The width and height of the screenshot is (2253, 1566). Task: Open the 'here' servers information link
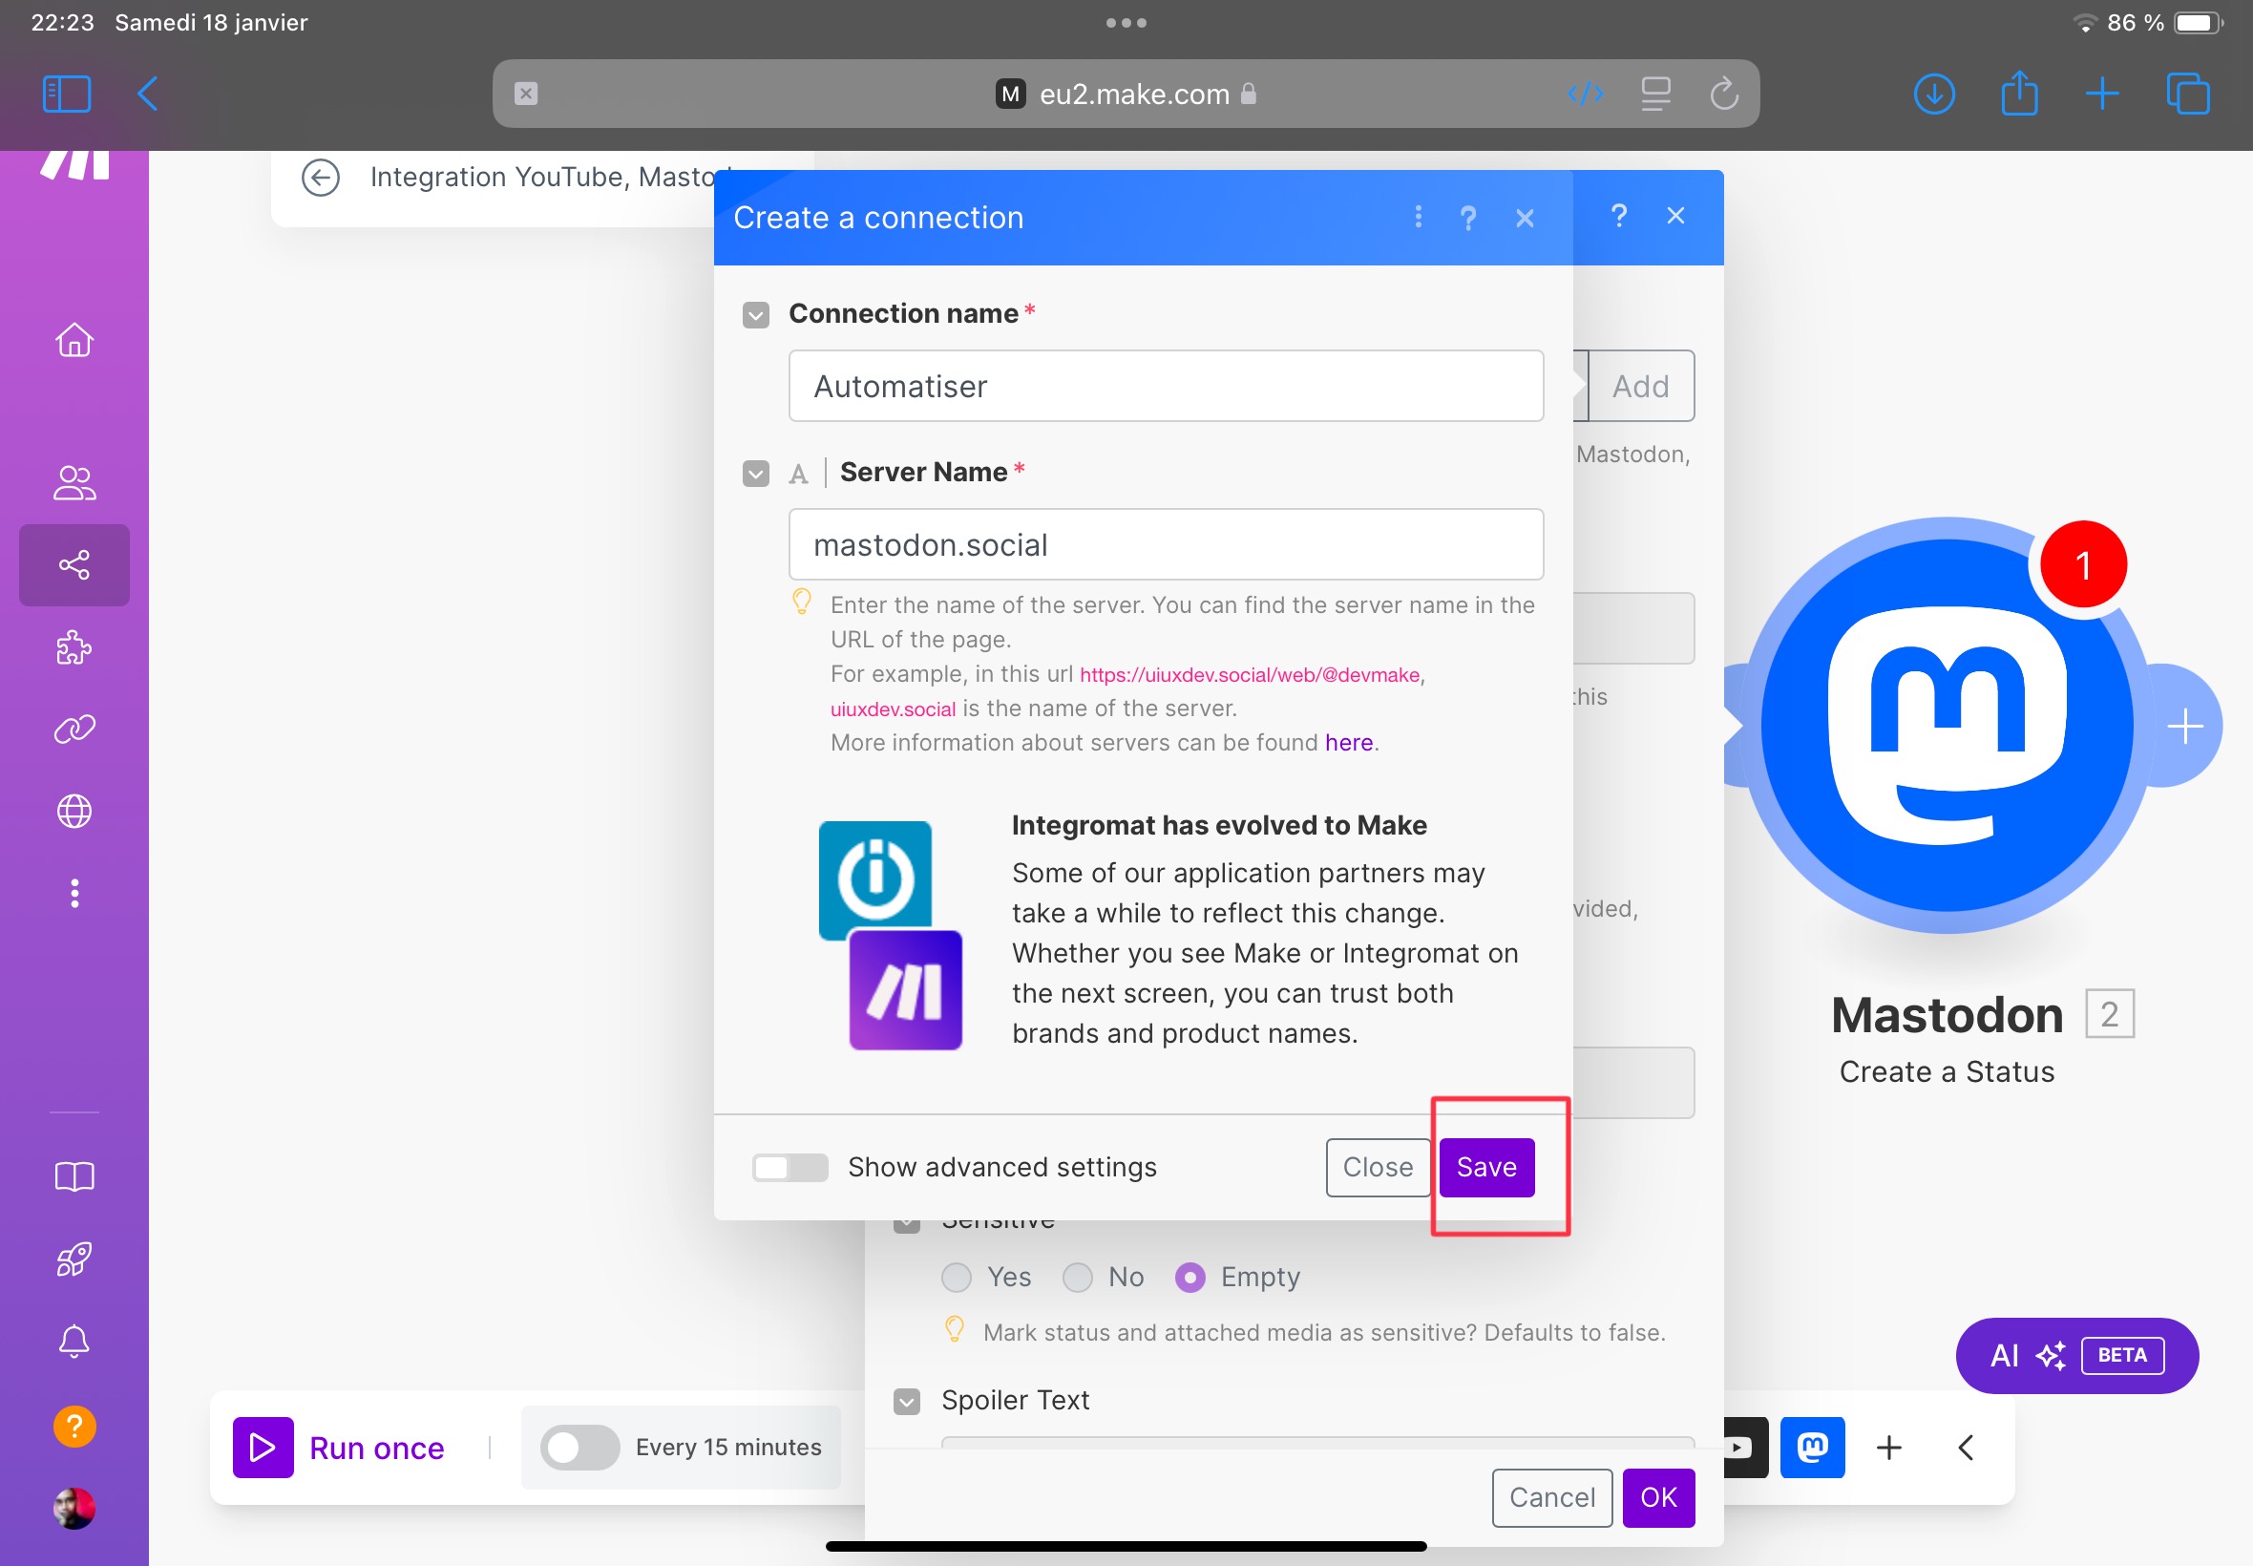tap(1349, 743)
